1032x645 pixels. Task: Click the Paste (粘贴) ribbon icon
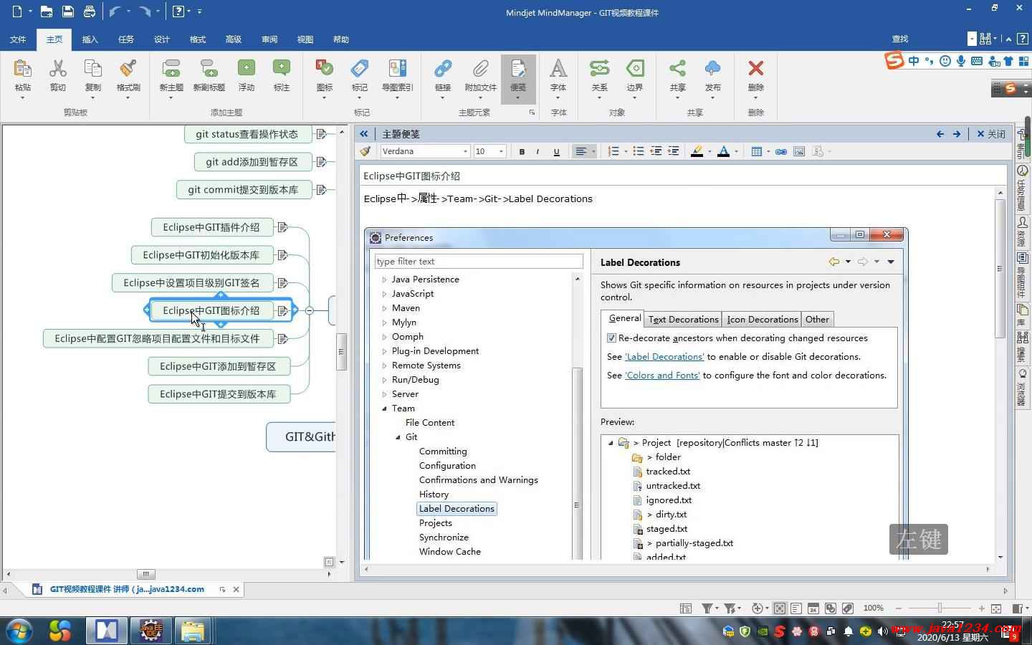click(x=23, y=69)
